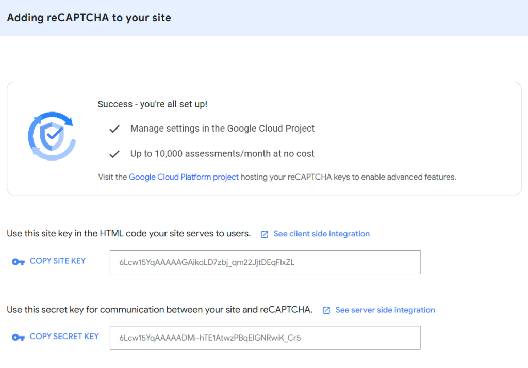Open See client side integration link
Image resolution: width=528 pixels, height=368 pixels.
pyautogui.click(x=321, y=234)
